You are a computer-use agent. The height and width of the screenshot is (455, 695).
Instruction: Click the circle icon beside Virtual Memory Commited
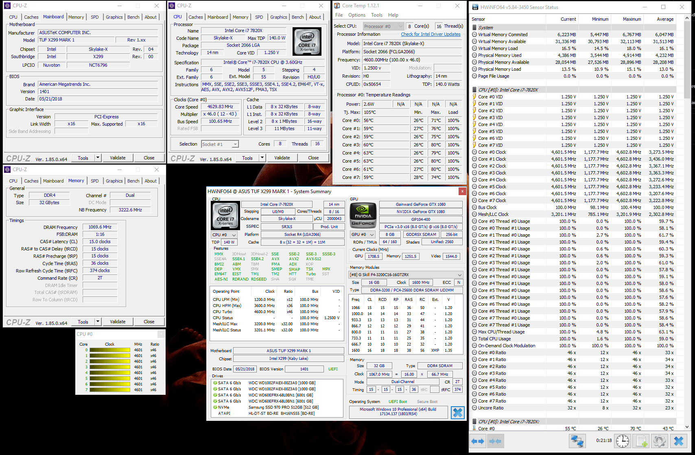(x=474, y=35)
